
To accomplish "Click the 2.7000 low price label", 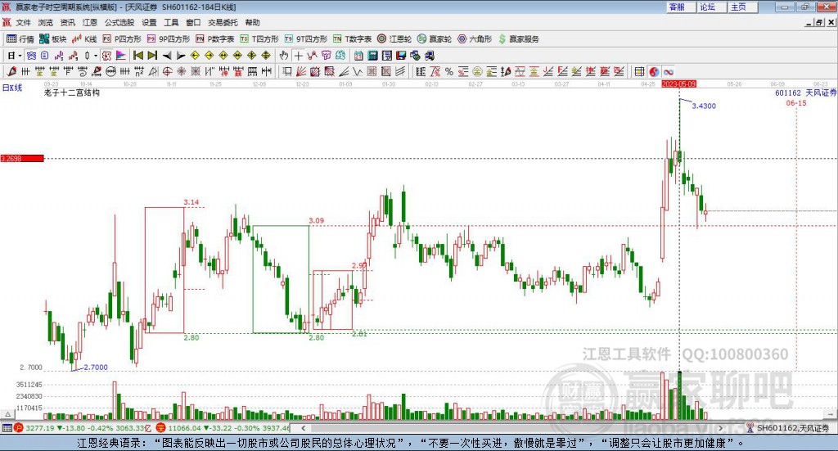I will (x=96, y=368).
